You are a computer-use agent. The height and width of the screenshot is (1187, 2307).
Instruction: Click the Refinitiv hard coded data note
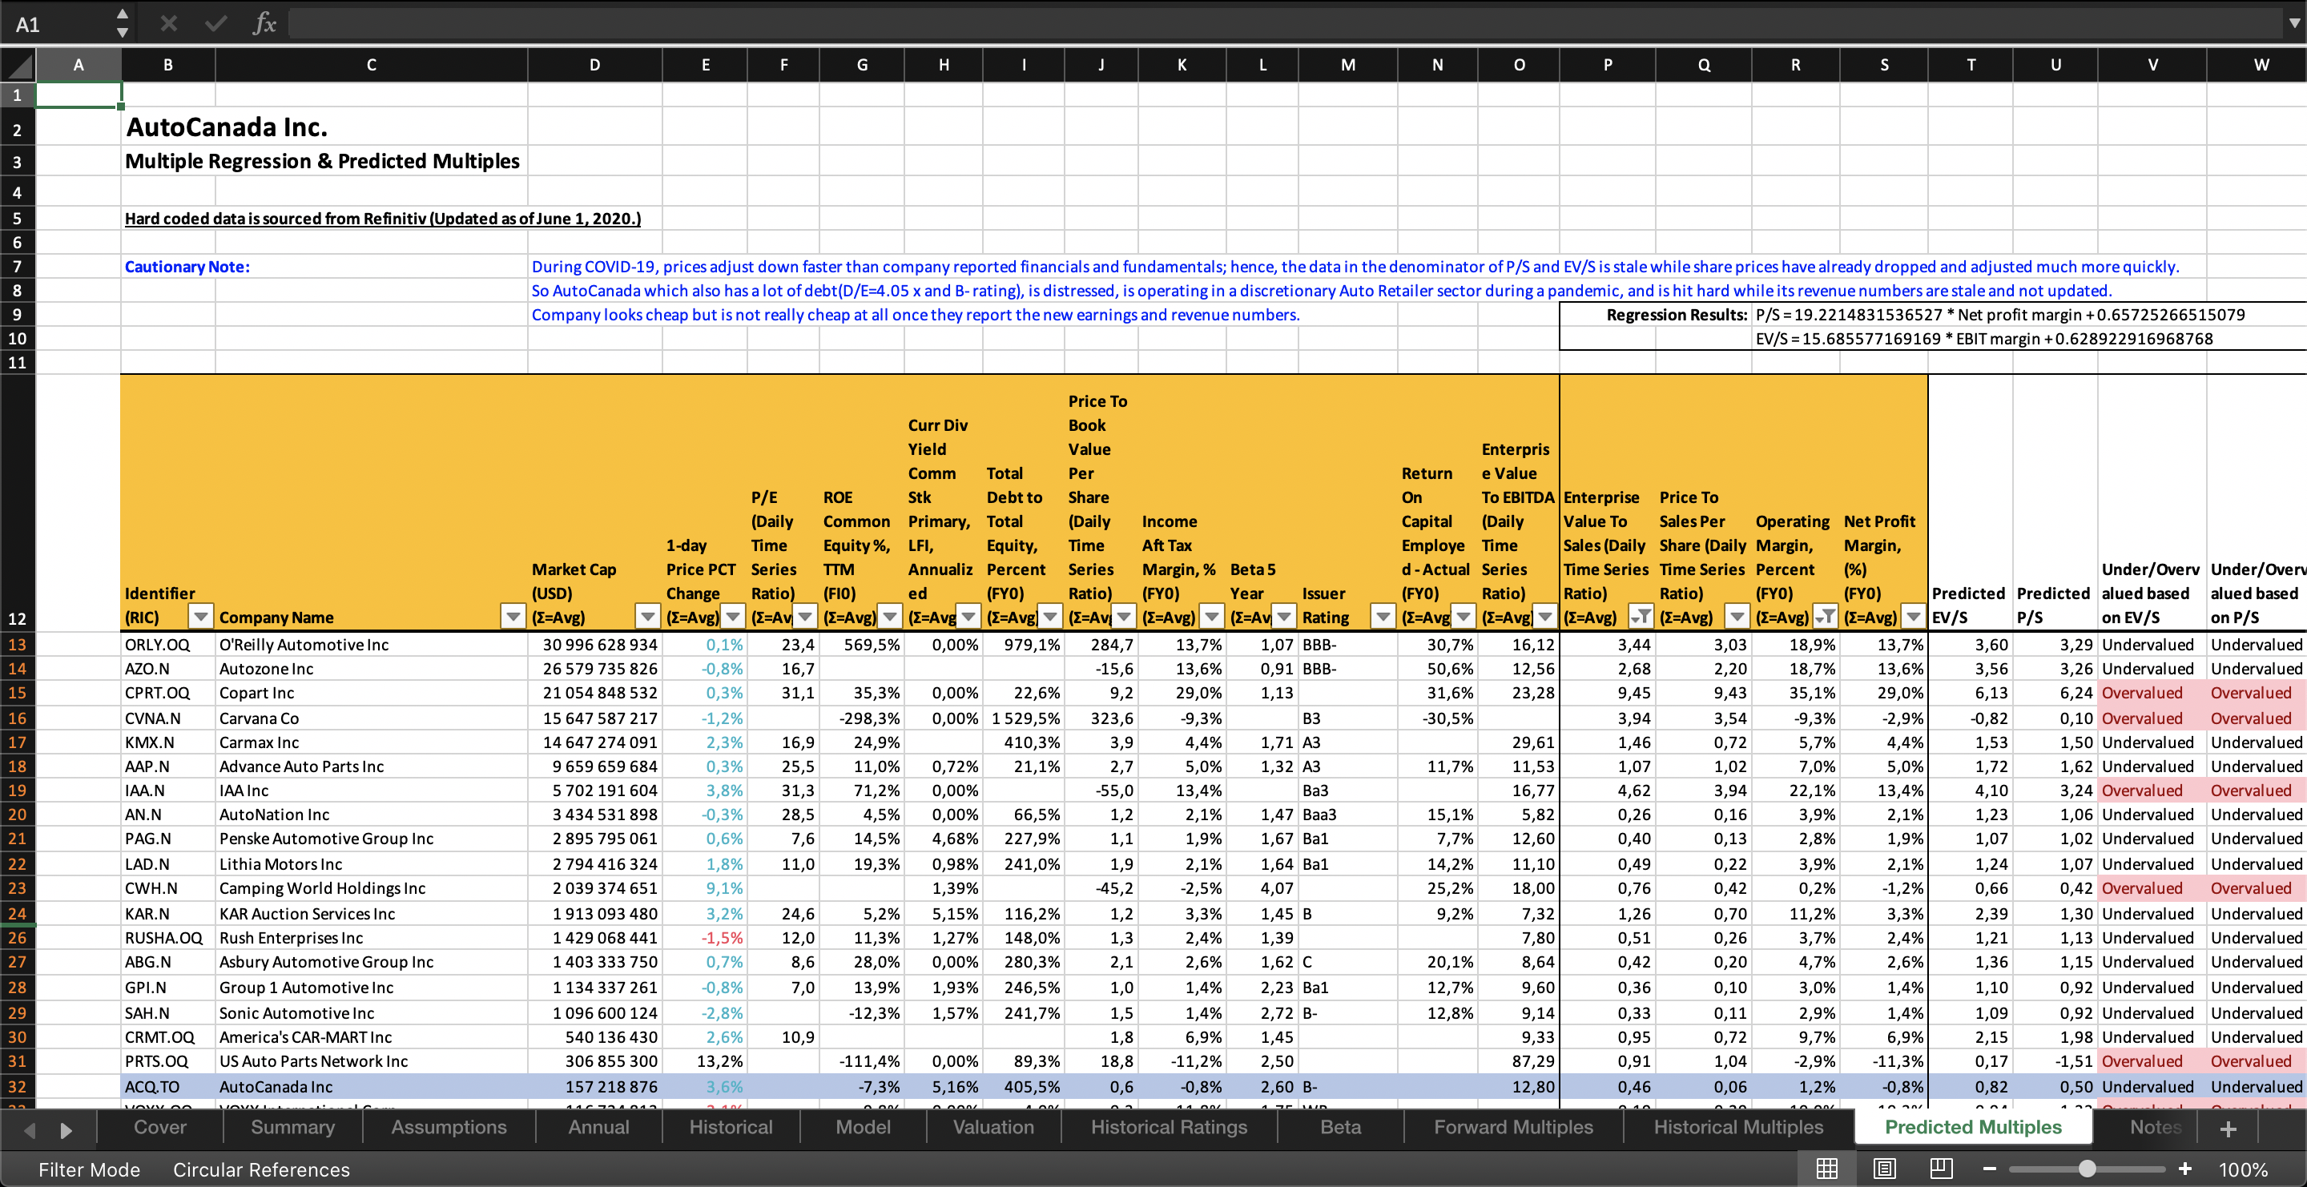[x=382, y=219]
